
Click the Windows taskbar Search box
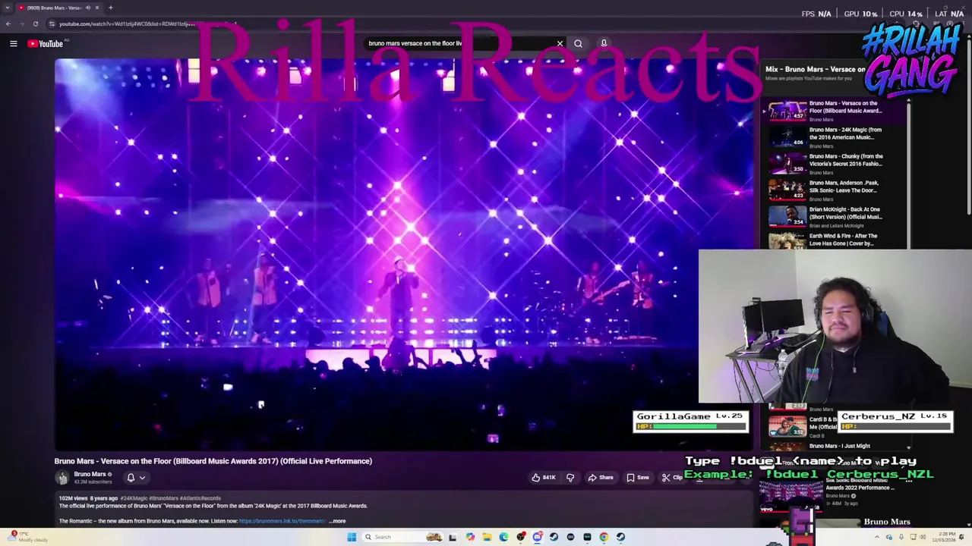(x=402, y=537)
